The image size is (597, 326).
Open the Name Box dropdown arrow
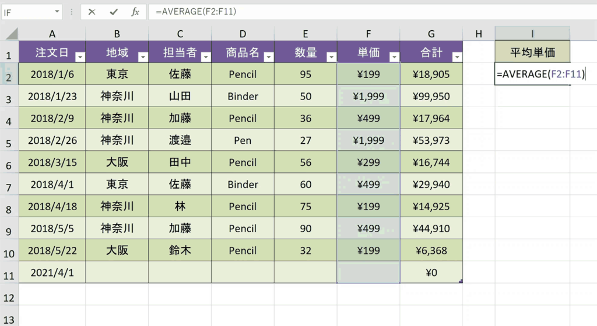click(57, 12)
